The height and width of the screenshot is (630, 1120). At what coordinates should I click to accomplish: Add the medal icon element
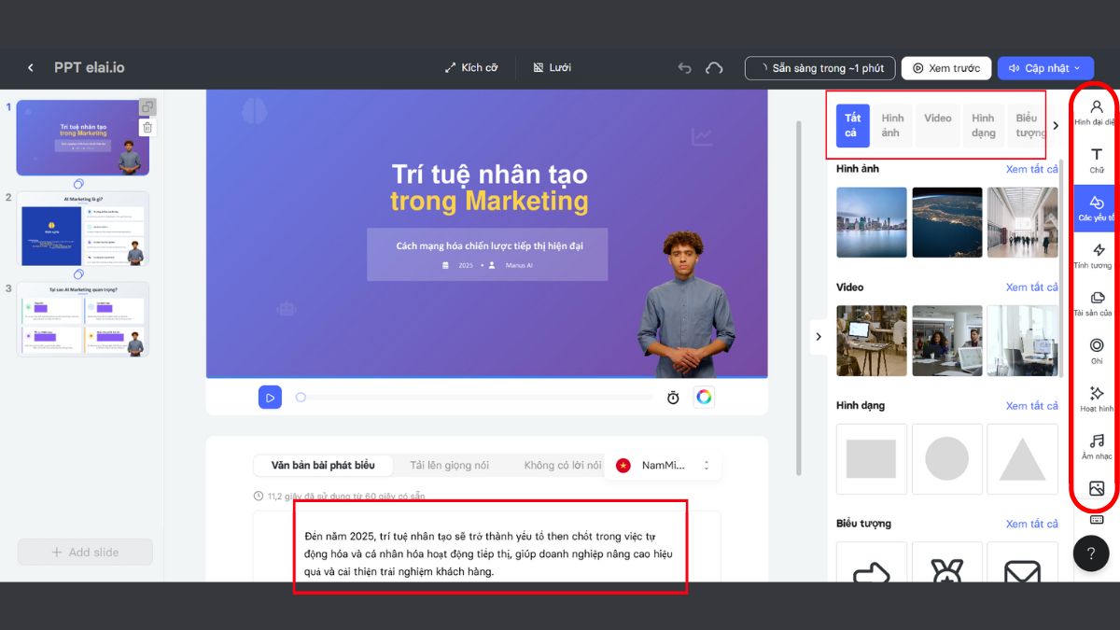[946, 562]
